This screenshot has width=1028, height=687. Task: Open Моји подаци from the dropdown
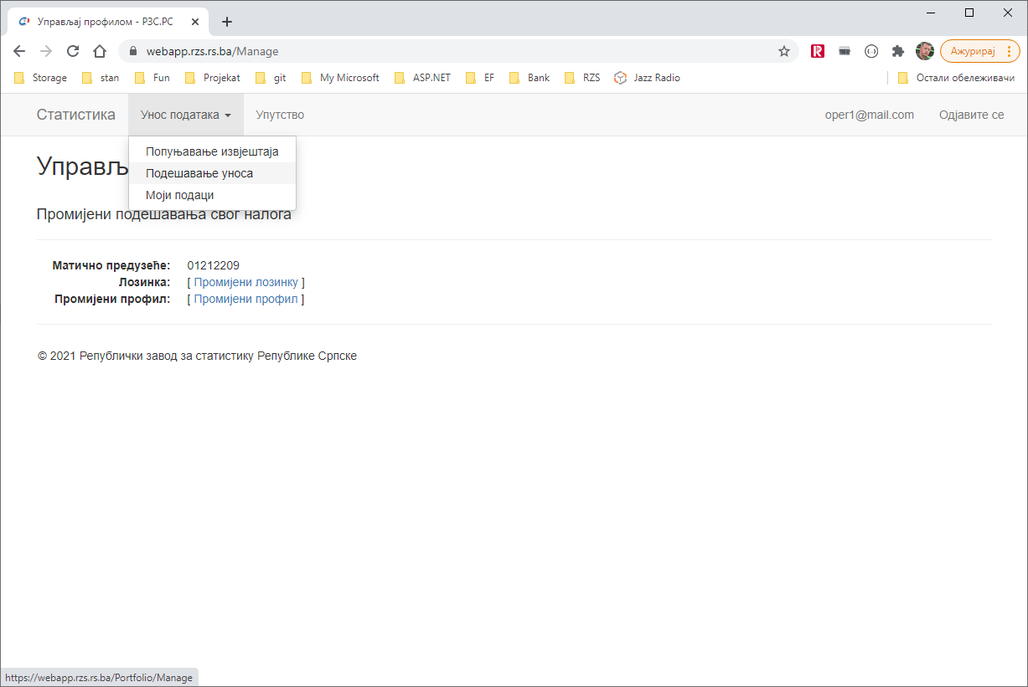click(x=180, y=195)
